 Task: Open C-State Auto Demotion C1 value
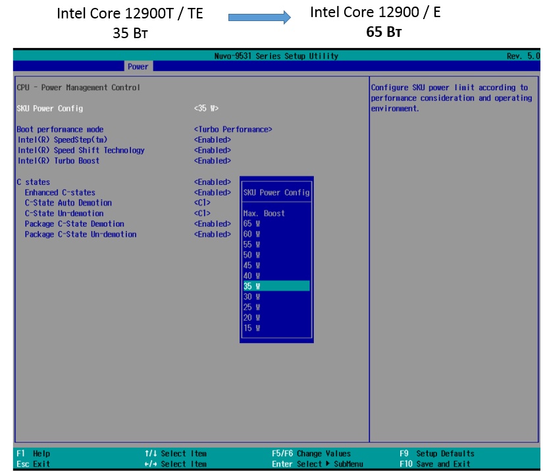pyautogui.click(x=202, y=203)
